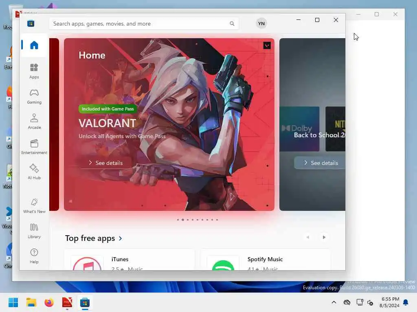The width and height of the screenshot is (417, 312).
Task: Launch Firefox from the taskbar
Action: tap(49, 302)
